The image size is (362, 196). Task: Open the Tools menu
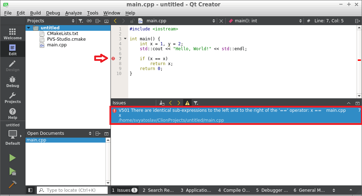click(92, 13)
